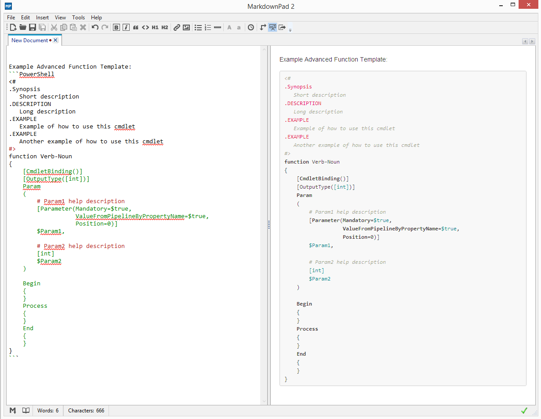Screen dimensions: 541x419
Task: Click the editor-preview splitter handle
Action: pyautogui.click(x=269, y=225)
